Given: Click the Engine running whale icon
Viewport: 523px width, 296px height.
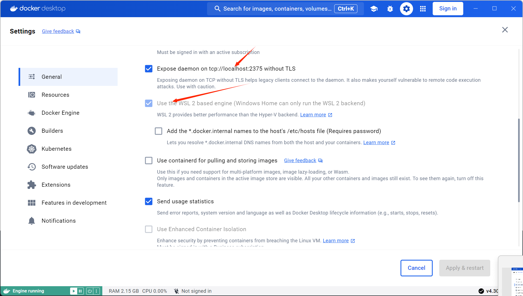Looking at the screenshot, I should pos(7,291).
